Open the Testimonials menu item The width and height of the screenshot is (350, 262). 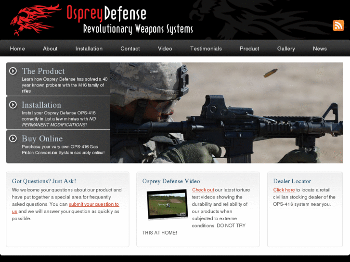pyautogui.click(x=206, y=49)
